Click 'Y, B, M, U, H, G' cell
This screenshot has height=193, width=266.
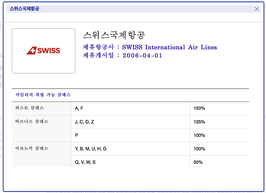point(130,149)
